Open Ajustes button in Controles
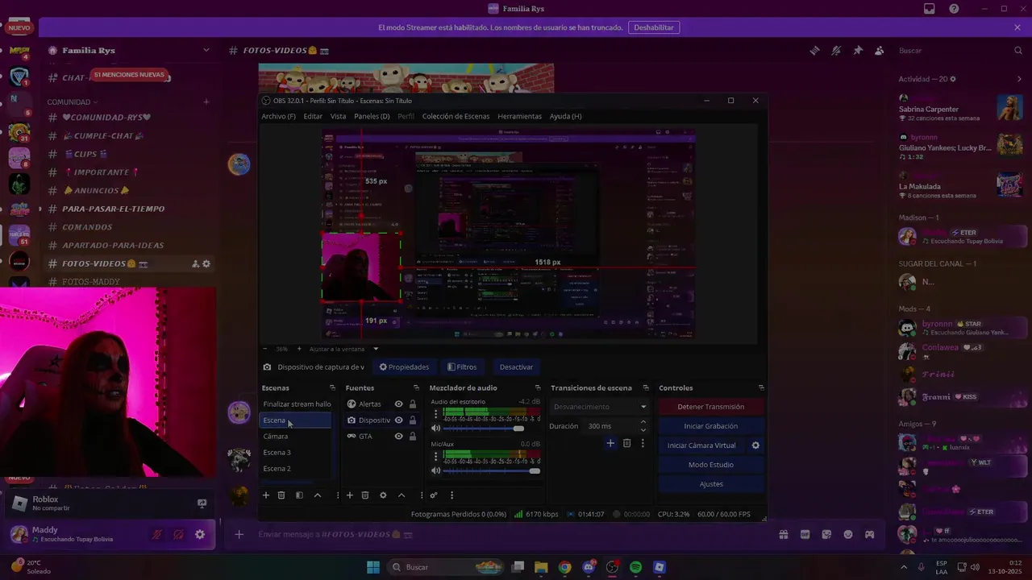This screenshot has height=580, width=1032. click(x=711, y=484)
